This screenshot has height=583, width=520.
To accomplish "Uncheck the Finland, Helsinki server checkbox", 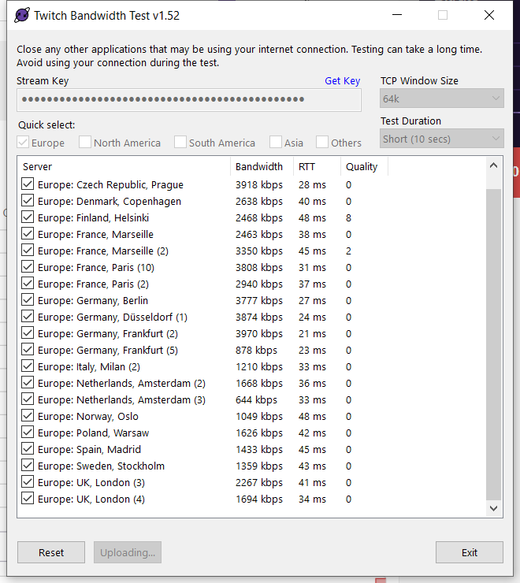I will 28,217.
